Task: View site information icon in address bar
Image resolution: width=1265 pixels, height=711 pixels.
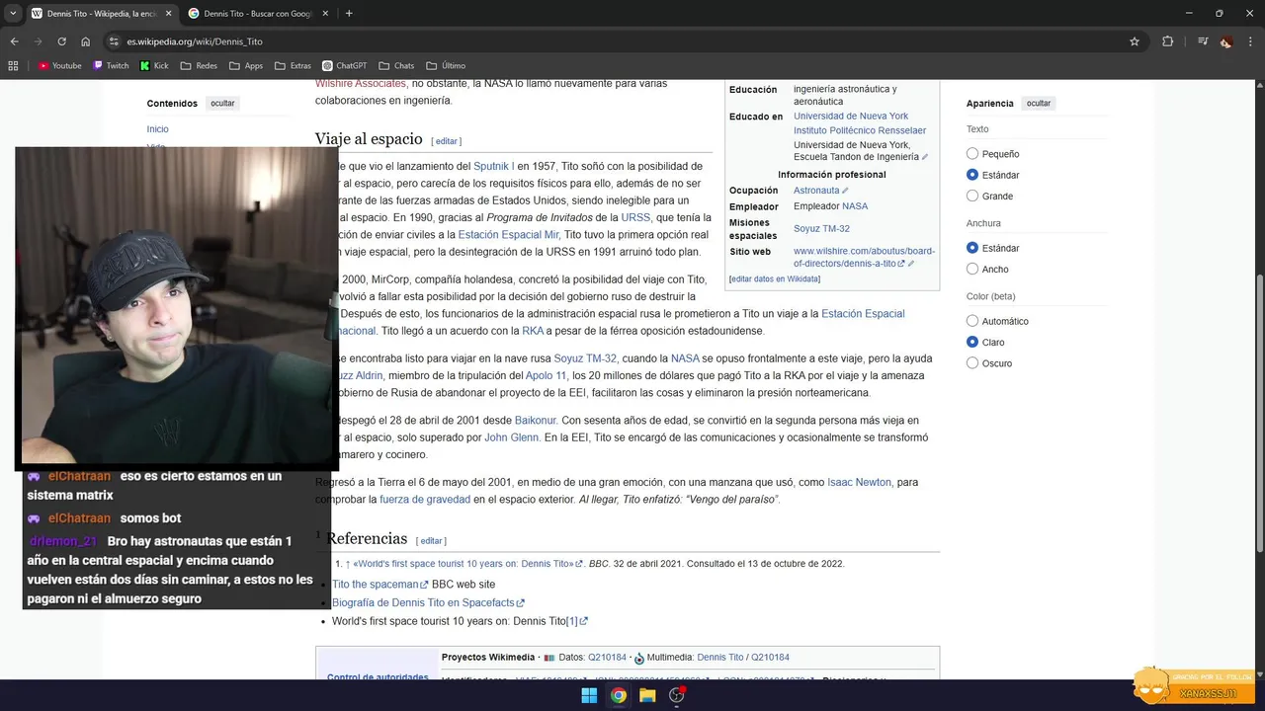Action: (x=114, y=41)
